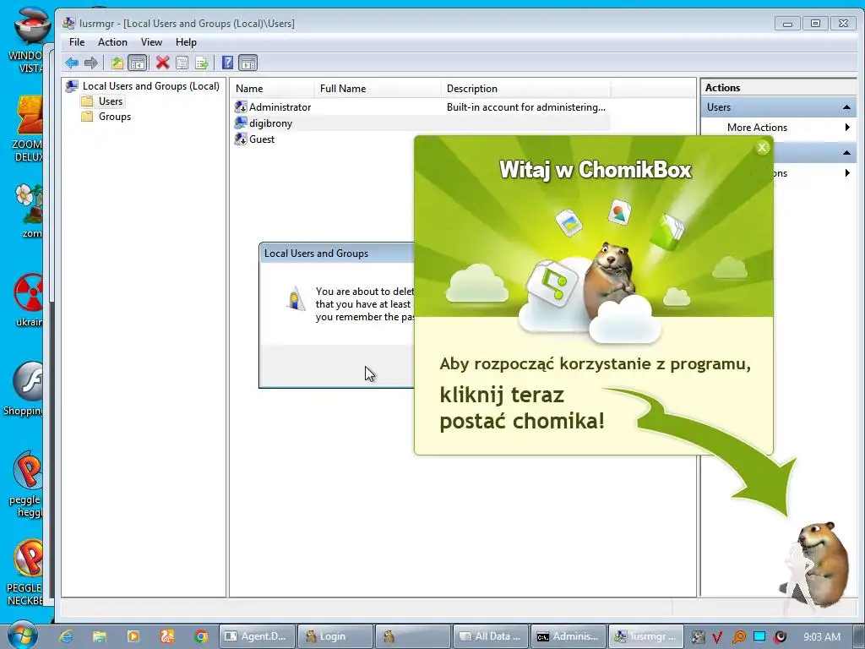Switch to lusrmgr taskbar button
The image size is (865, 649).
click(645, 636)
